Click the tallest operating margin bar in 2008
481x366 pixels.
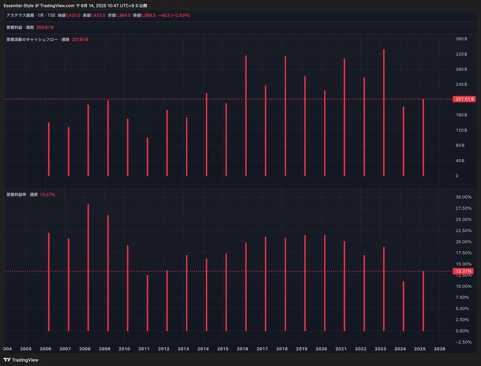click(88, 267)
